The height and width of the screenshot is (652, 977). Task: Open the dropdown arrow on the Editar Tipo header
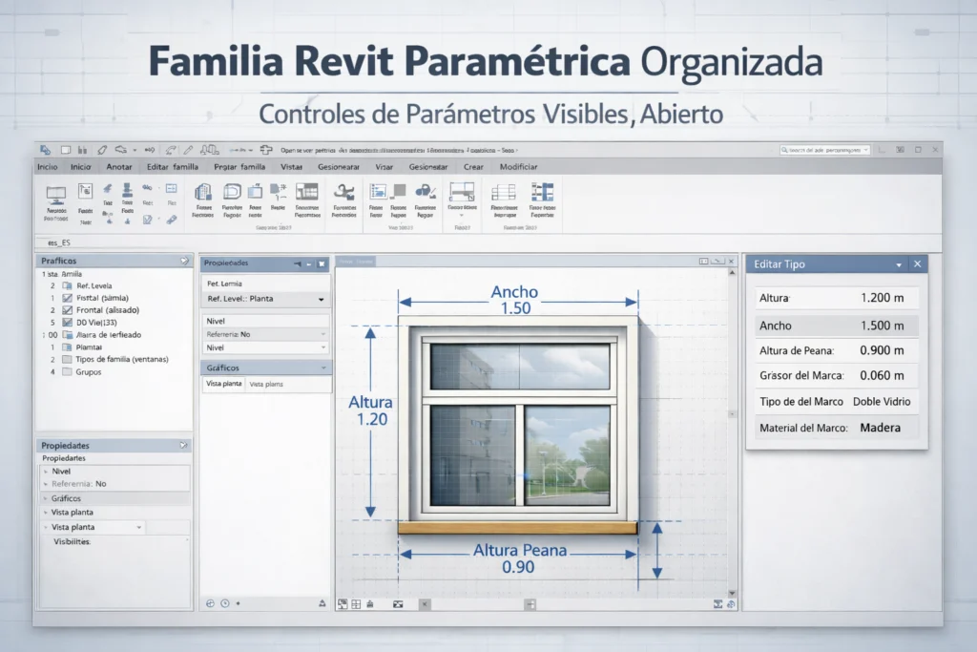coord(899,264)
